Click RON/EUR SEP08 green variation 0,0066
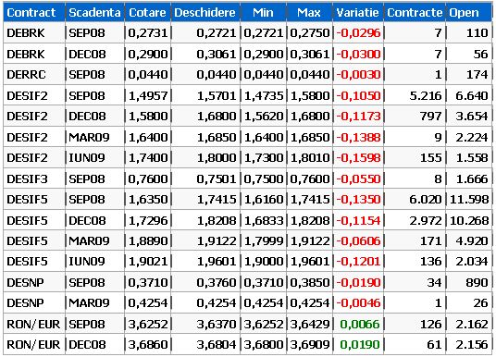The height and width of the screenshot is (357, 496). pyautogui.click(x=360, y=324)
